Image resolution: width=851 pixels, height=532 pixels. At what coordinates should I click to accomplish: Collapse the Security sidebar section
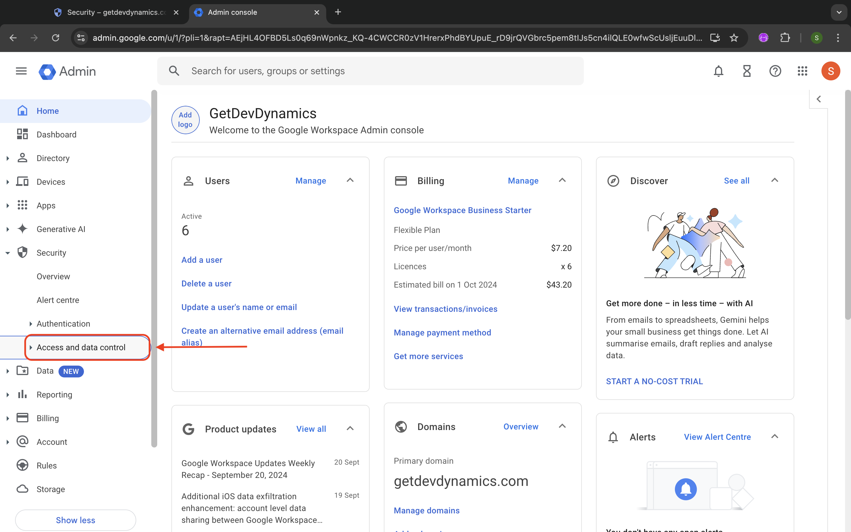tap(8, 253)
